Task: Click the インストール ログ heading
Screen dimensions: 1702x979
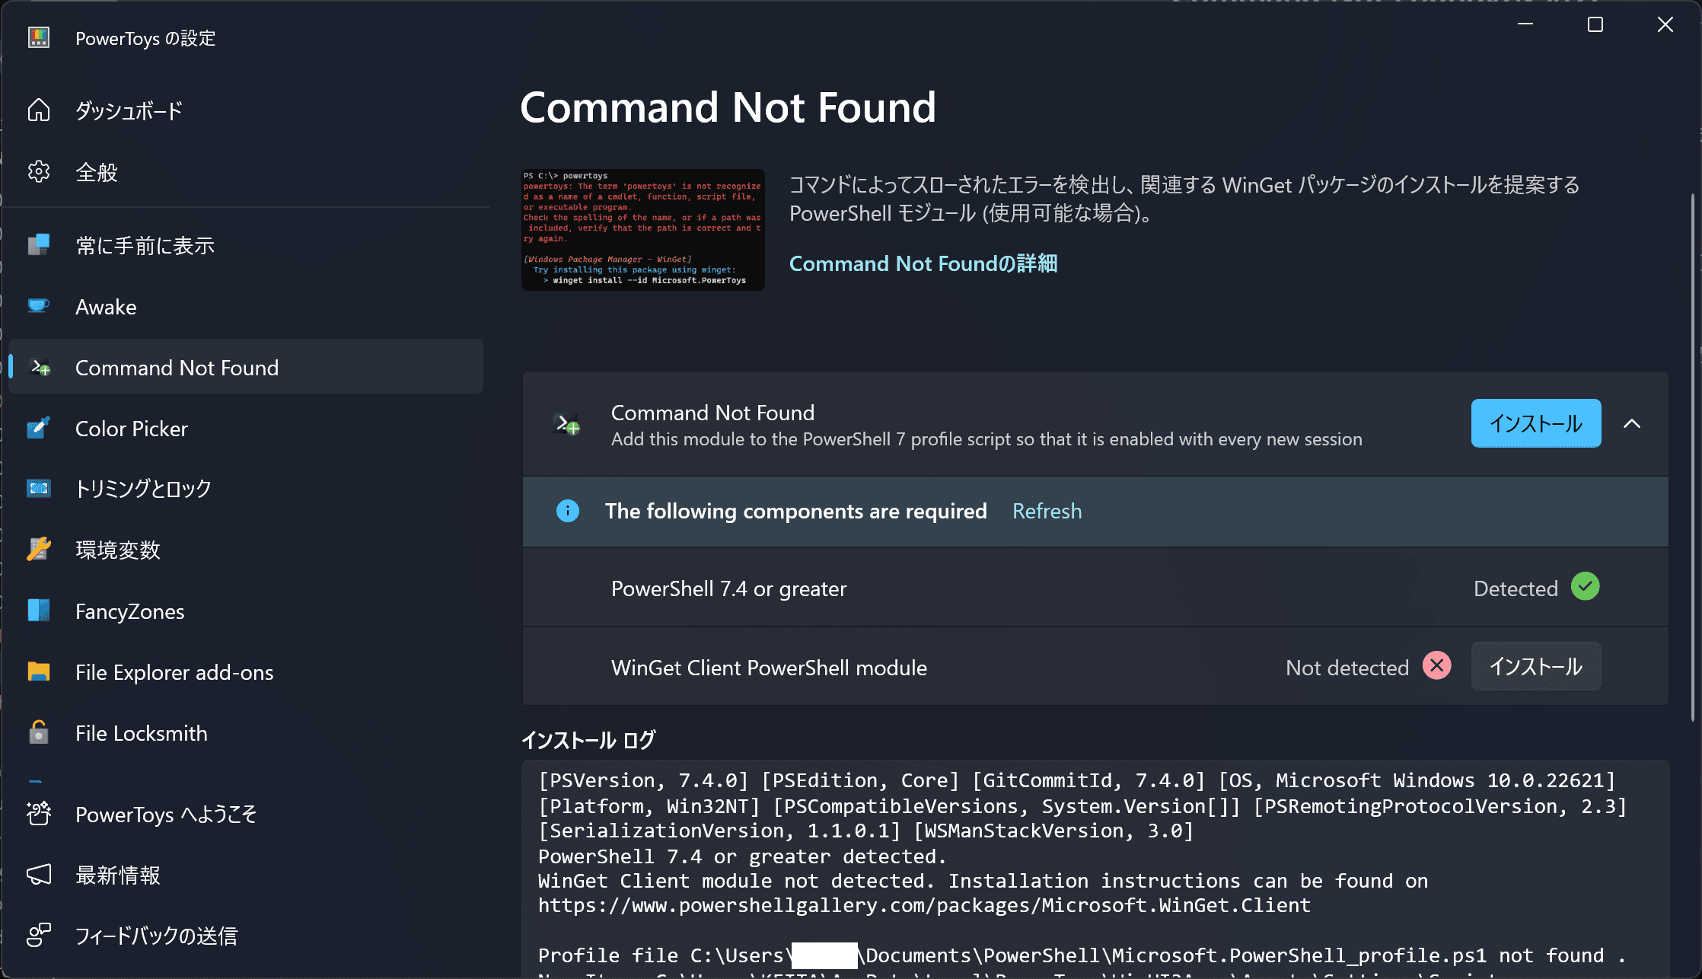Action: pos(588,740)
